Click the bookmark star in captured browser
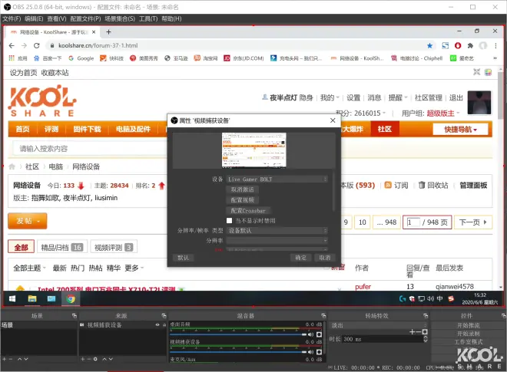Screen dimensions: 507x372 click(429, 45)
